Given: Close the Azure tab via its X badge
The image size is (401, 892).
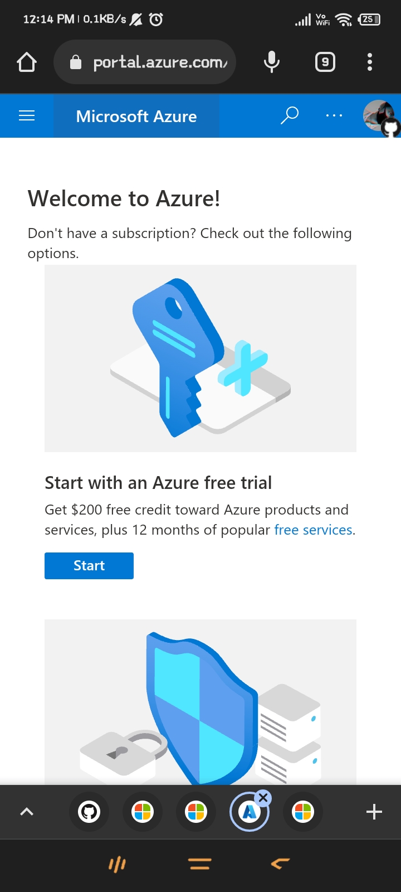Looking at the screenshot, I should [262, 797].
